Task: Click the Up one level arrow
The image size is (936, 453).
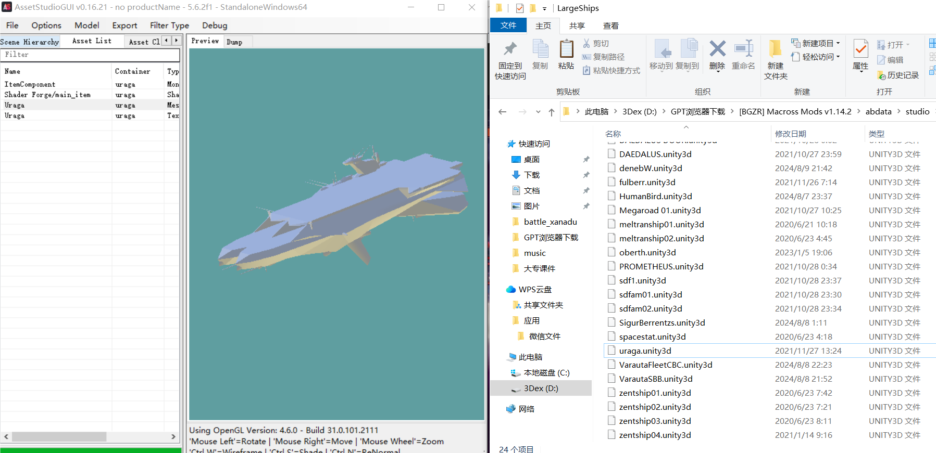Action: click(x=552, y=112)
